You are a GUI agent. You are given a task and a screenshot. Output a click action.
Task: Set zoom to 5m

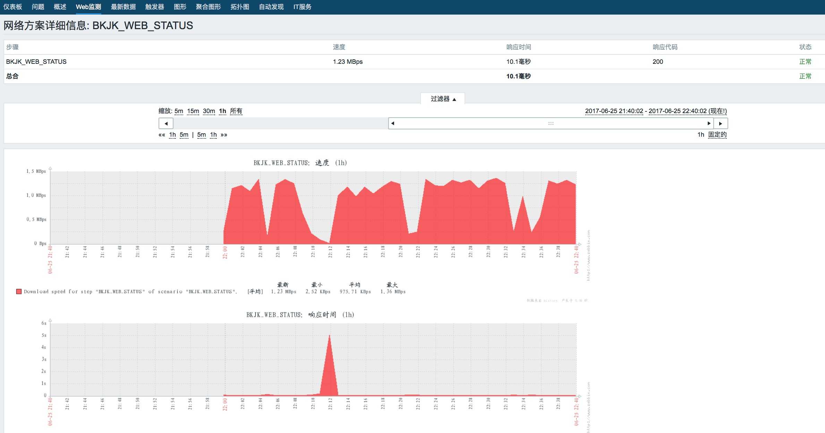[x=179, y=111]
